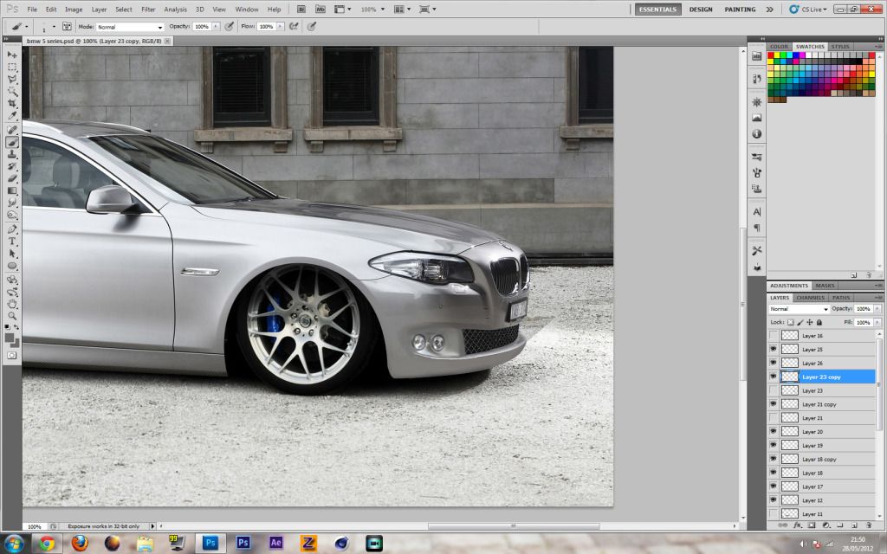The height and width of the screenshot is (554, 887).
Task: Activate the Zoom tool in toolbox
Action: pos(12,316)
